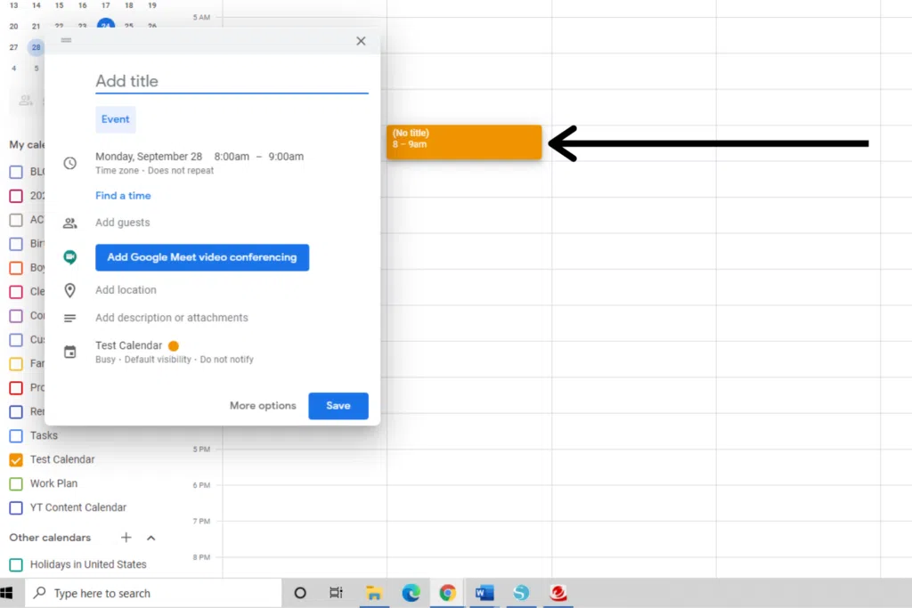
Task: Select date 27 in the mini calendar
Action: 13,47
